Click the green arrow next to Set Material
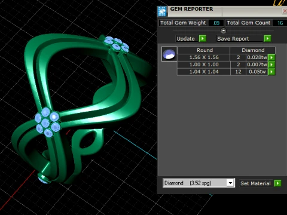Viewport: 287px width, 215px height. [277, 183]
